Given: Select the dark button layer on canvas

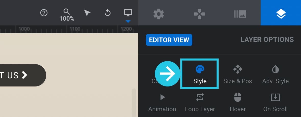Looking at the screenshot, I should click(x=23, y=75).
